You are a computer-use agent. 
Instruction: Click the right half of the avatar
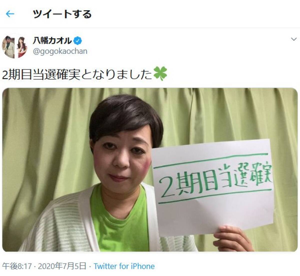[21, 46]
